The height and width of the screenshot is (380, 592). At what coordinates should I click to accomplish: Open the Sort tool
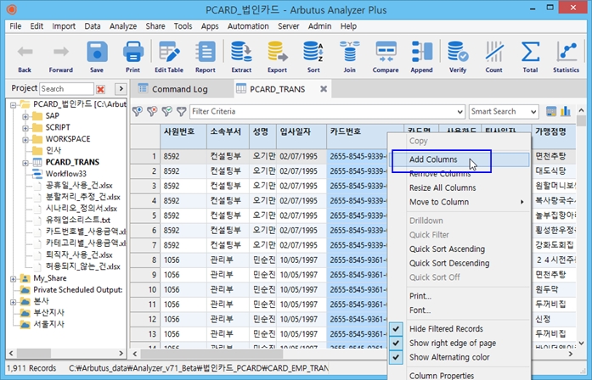coord(313,57)
